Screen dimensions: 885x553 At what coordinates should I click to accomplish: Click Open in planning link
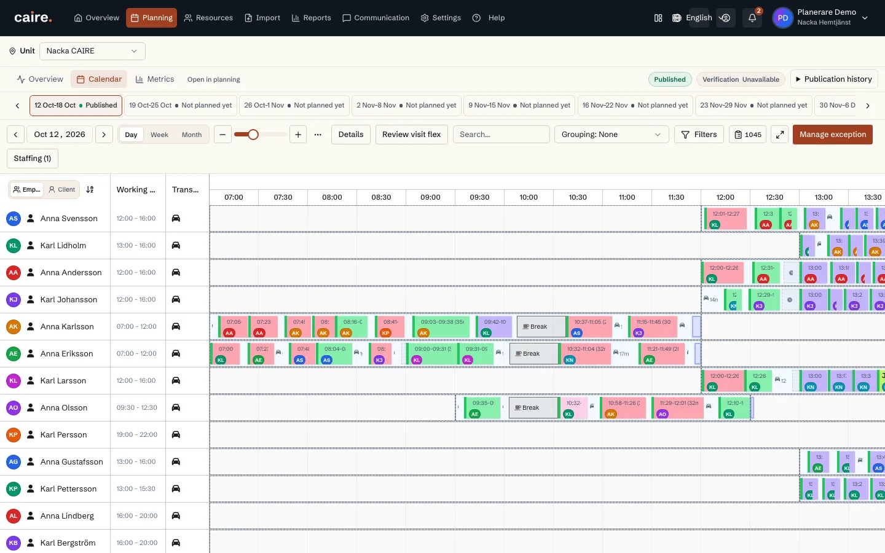click(x=214, y=79)
